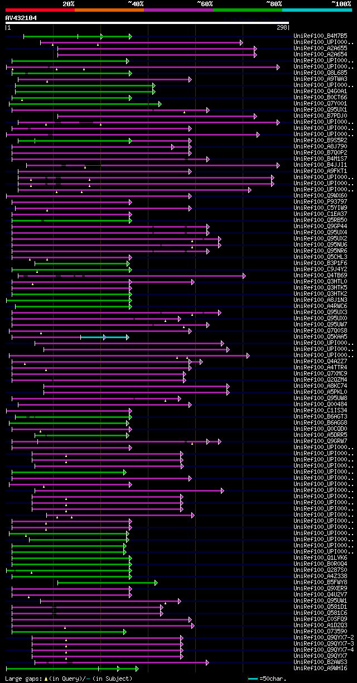Screen dimensions: 357x683
Task: Open hit UniRef100_A2A655
Action: (x=320, y=49)
